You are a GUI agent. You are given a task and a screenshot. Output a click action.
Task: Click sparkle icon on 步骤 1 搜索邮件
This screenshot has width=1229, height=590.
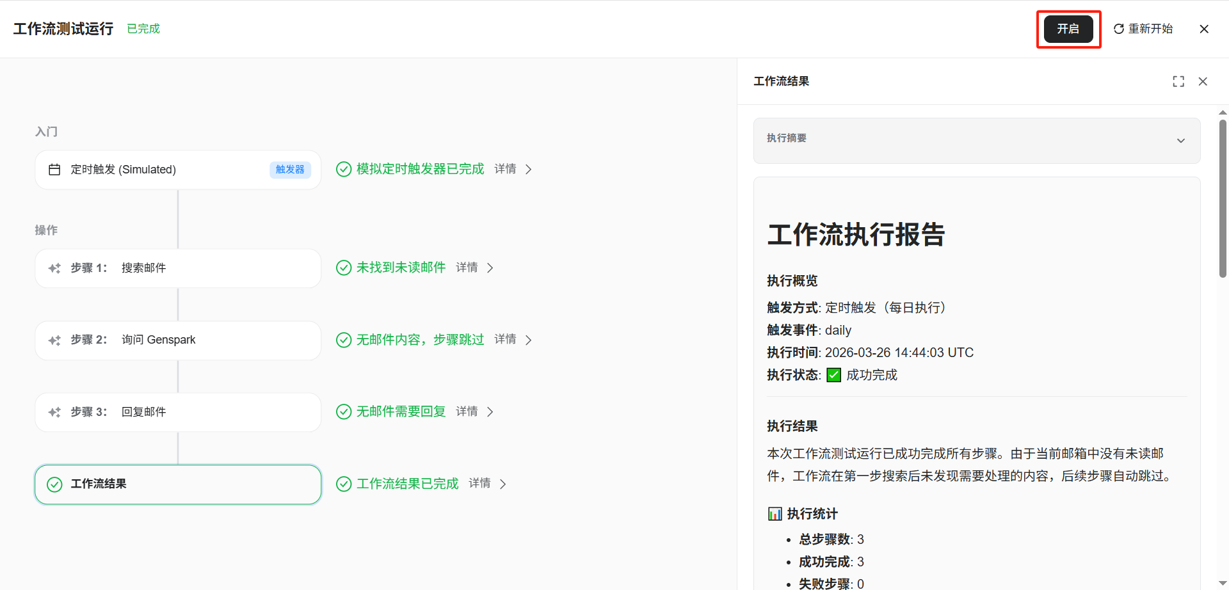pyautogui.click(x=54, y=268)
